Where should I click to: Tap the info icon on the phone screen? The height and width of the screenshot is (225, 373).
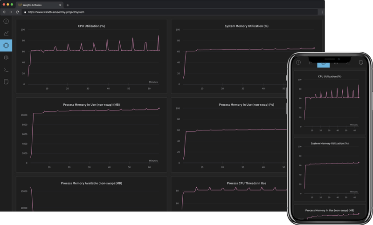298,62
